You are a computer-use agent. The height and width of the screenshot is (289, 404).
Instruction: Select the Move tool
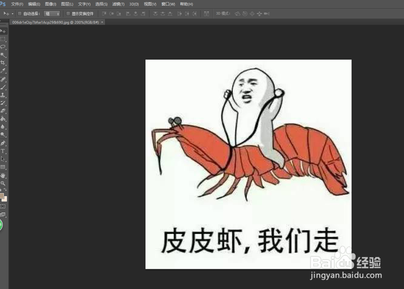pyautogui.click(x=3, y=31)
